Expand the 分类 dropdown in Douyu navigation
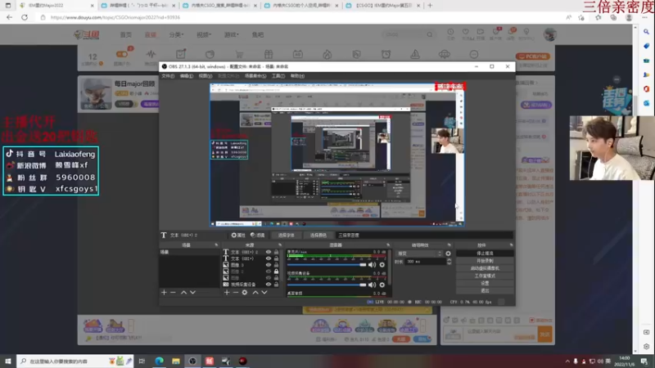This screenshot has height=368, width=655. pos(176,34)
